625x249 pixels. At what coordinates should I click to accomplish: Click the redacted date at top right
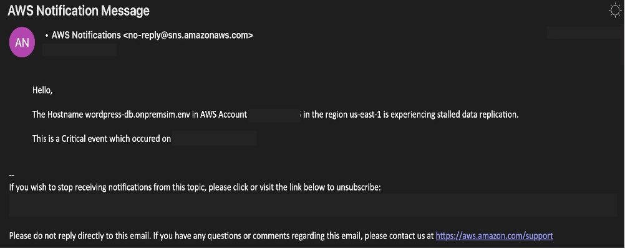585,33
